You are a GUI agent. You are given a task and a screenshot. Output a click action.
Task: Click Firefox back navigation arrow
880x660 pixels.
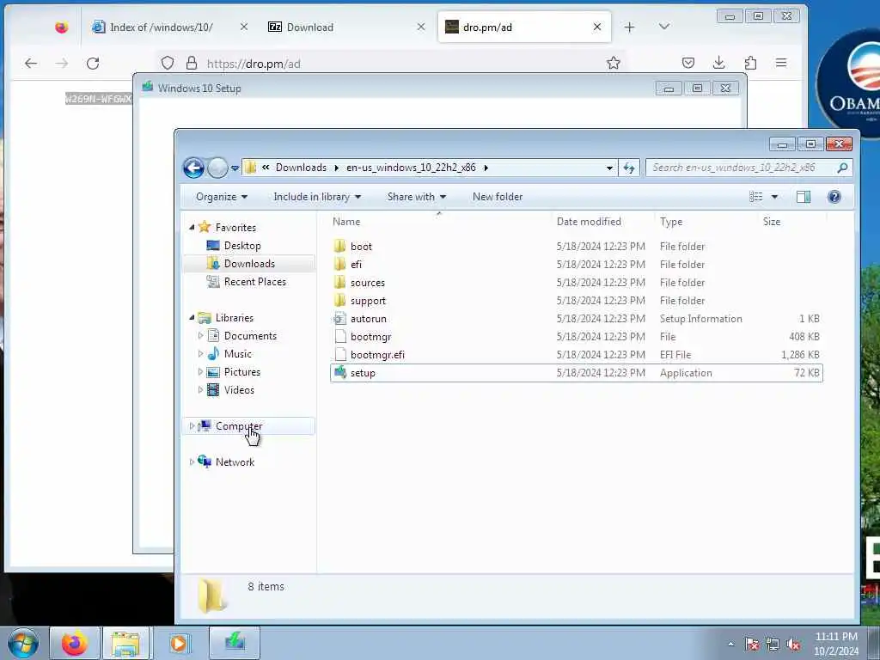[x=31, y=64]
